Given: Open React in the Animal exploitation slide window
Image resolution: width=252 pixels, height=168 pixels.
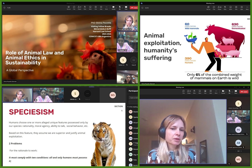Looking at the screenshot, I should coord(231,8).
